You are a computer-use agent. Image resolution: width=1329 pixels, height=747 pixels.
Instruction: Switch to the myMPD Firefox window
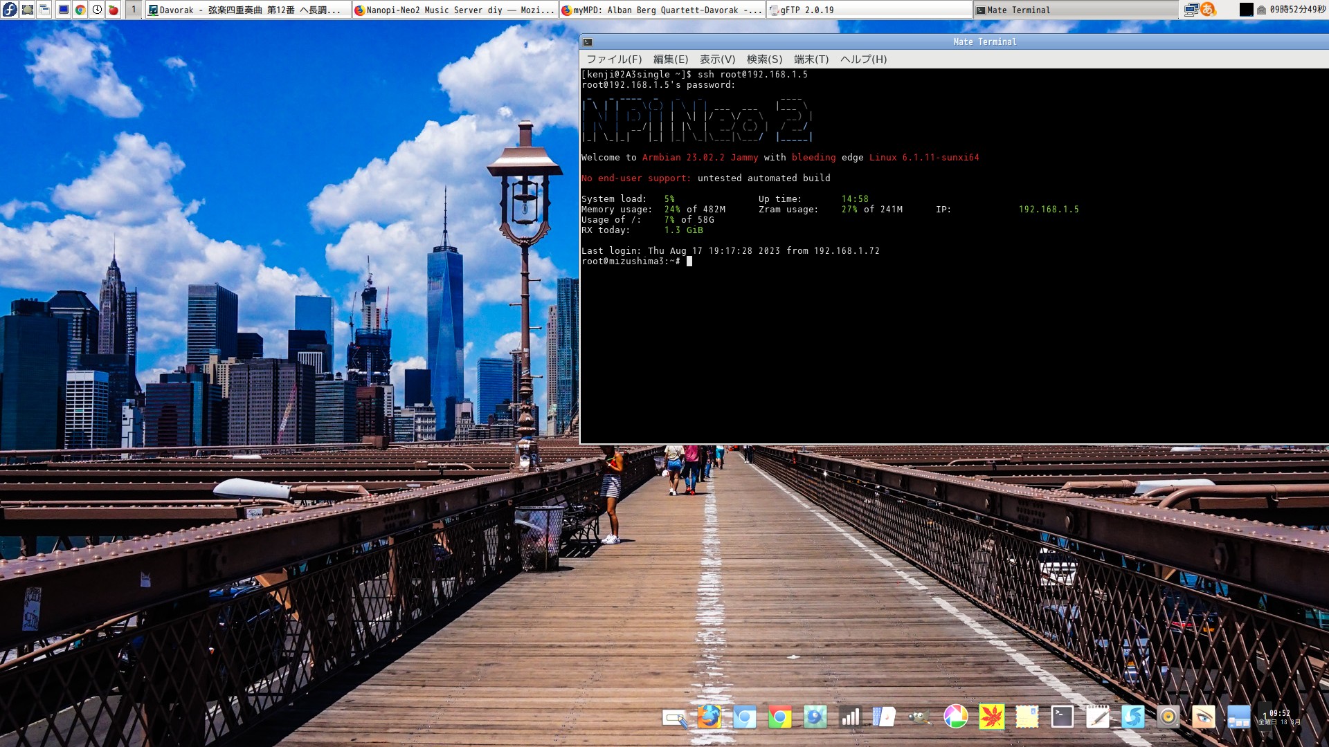(x=661, y=10)
